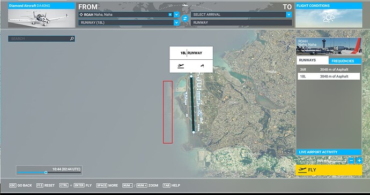This screenshot has height=195, width=370.
Task: Adjust the time of day slider handle
Action: (x=46, y=173)
